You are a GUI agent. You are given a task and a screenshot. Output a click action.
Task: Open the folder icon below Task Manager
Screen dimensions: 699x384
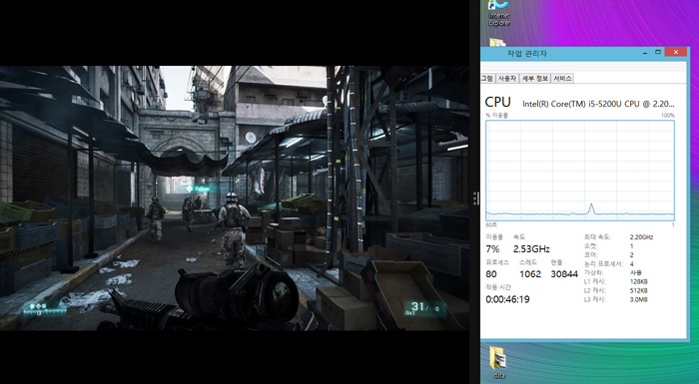click(x=498, y=362)
